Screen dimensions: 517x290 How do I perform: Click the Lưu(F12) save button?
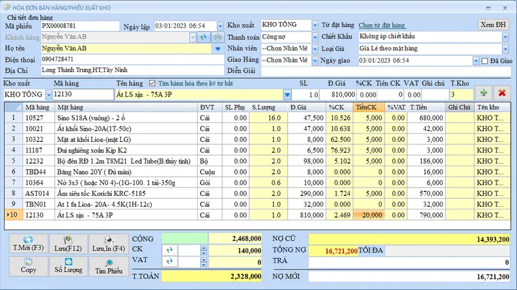coord(69,244)
